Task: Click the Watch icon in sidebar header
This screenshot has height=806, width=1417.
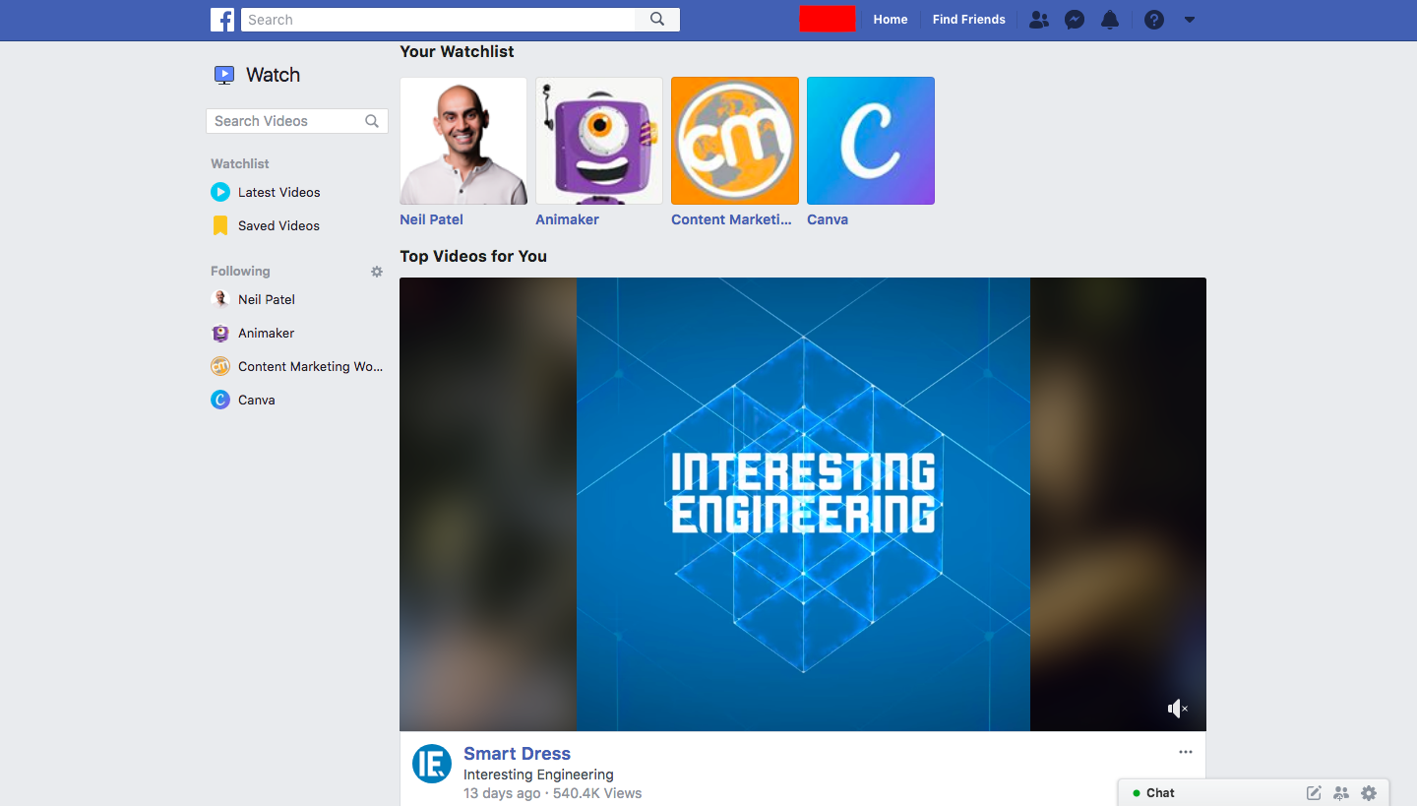Action: pyautogui.click(x=224, y=75)
